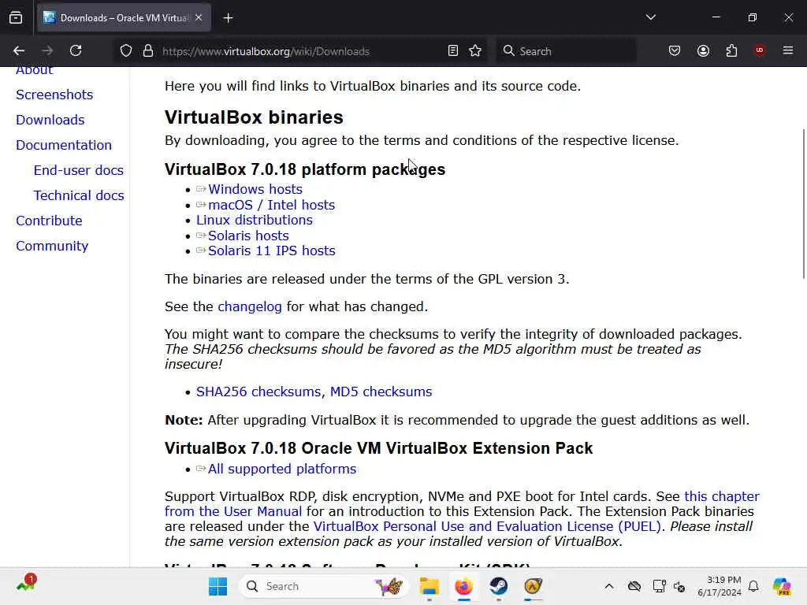Open File Explorer from the taskbar
The image size is (807, 605).
(x=429, y=586)
